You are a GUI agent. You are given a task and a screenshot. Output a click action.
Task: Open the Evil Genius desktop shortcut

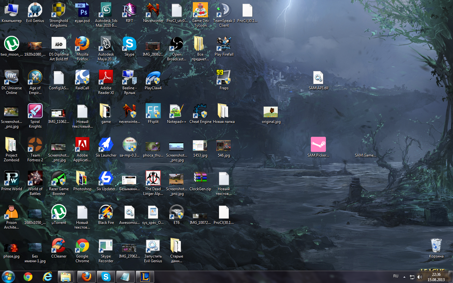pyautogui.click(x=35, y=13)
